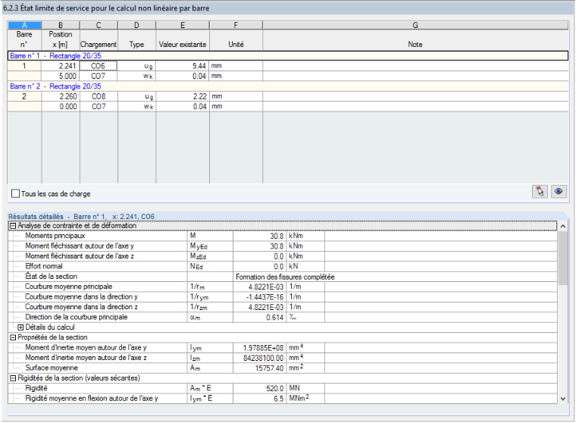Select column A header
576x423 pixels.
[x=24, y=25]
